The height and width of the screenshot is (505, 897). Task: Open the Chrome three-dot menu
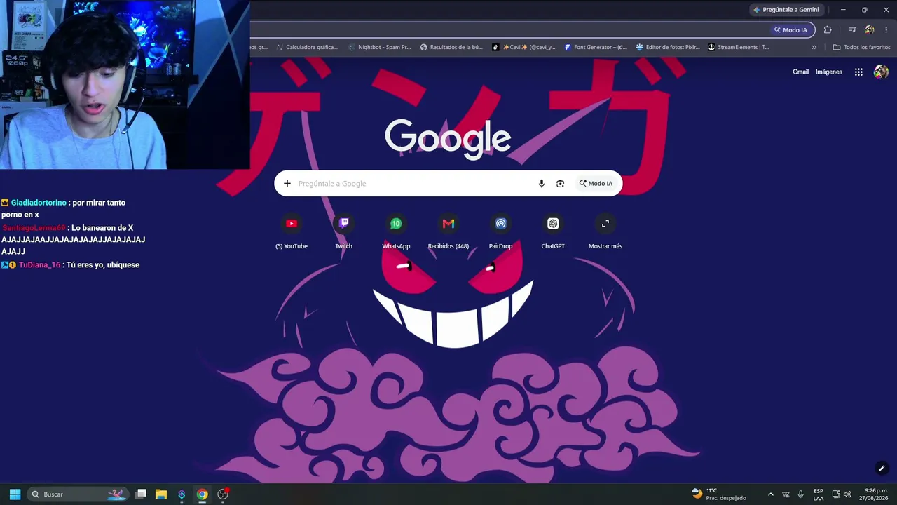[x=886, y=30]
